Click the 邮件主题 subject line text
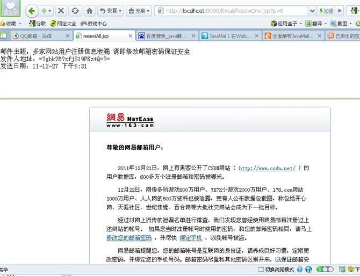The width and height of the screenshot is (360, 276). 95,52
